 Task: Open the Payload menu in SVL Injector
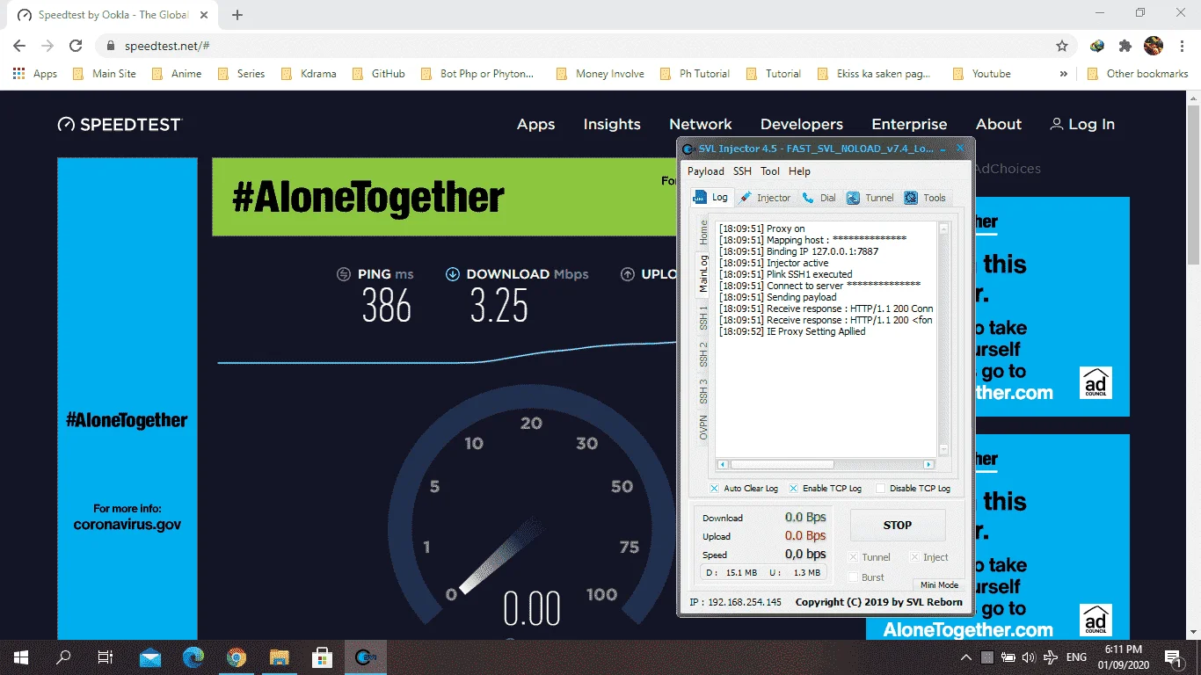[706, 171]
